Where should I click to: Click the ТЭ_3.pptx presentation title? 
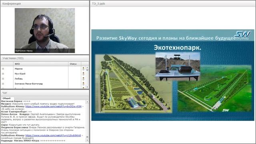tap(99, 4)
